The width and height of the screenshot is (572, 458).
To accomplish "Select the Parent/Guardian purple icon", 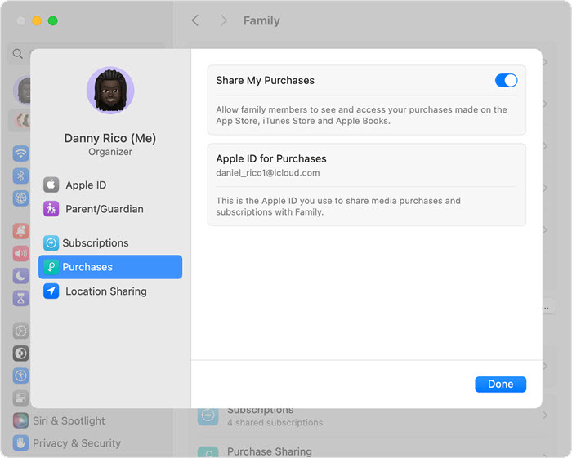I will [51, 209].
